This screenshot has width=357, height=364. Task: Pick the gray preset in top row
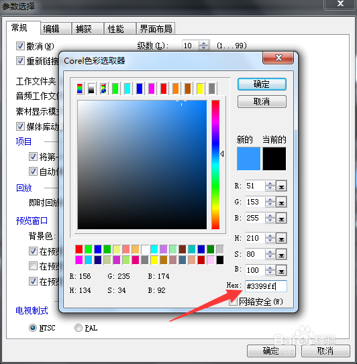(212, 88)
